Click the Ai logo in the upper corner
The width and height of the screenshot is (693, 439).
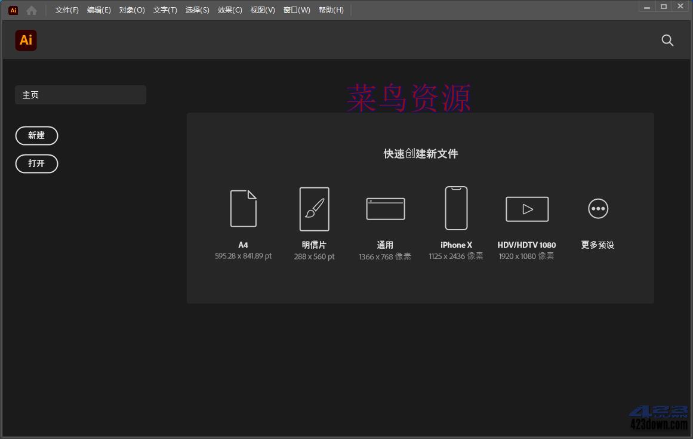[x=26, y=40]
